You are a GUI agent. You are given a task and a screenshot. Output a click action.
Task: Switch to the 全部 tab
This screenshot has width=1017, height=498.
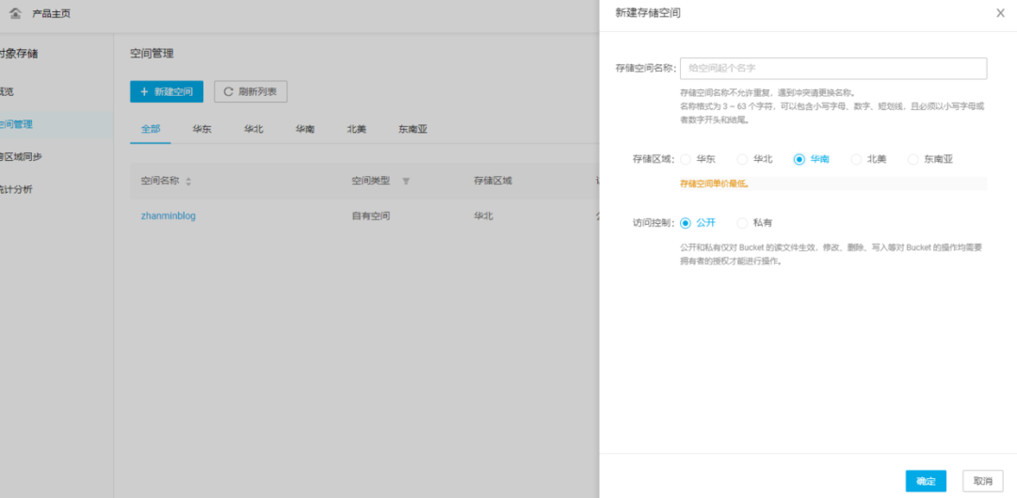[x=151, y=129]
